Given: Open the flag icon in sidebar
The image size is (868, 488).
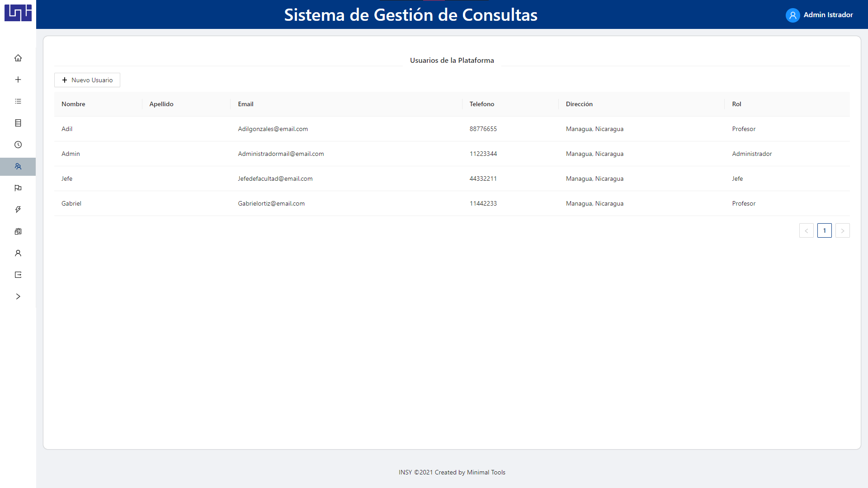Looking at the screenshot, I should pyautogui.click(x=18, y=188).
